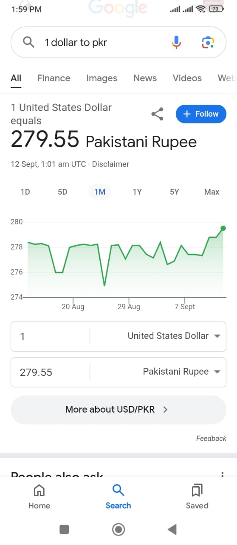Expand Pakistani Rupee currency dropdown

point(217,372)
